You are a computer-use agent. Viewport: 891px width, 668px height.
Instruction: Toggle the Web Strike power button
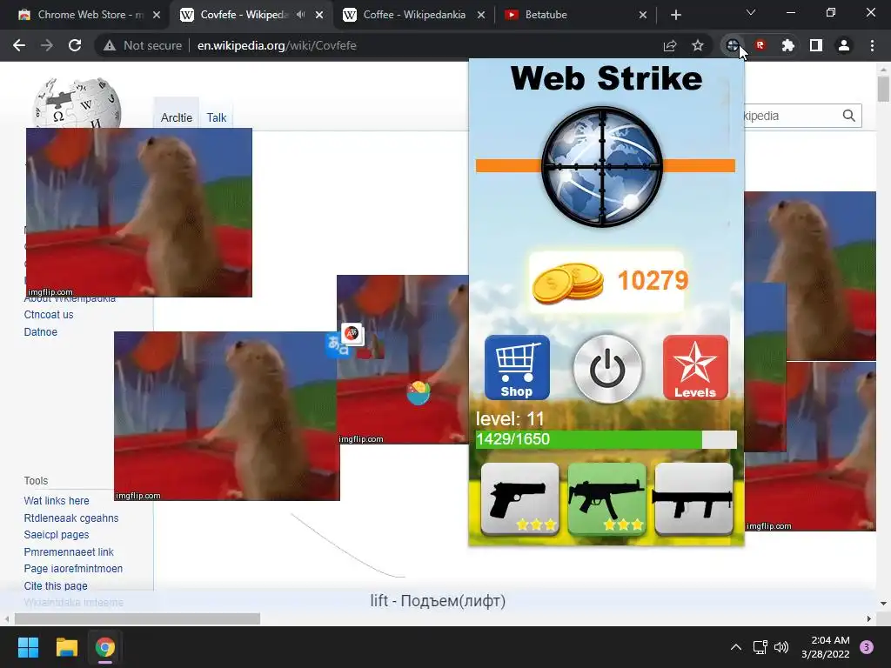click(607, 368)
